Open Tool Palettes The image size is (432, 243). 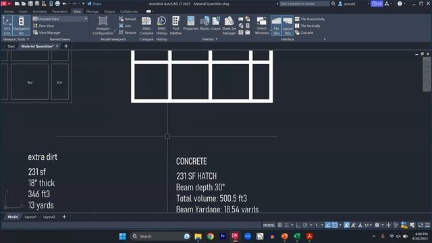[175, 26]
